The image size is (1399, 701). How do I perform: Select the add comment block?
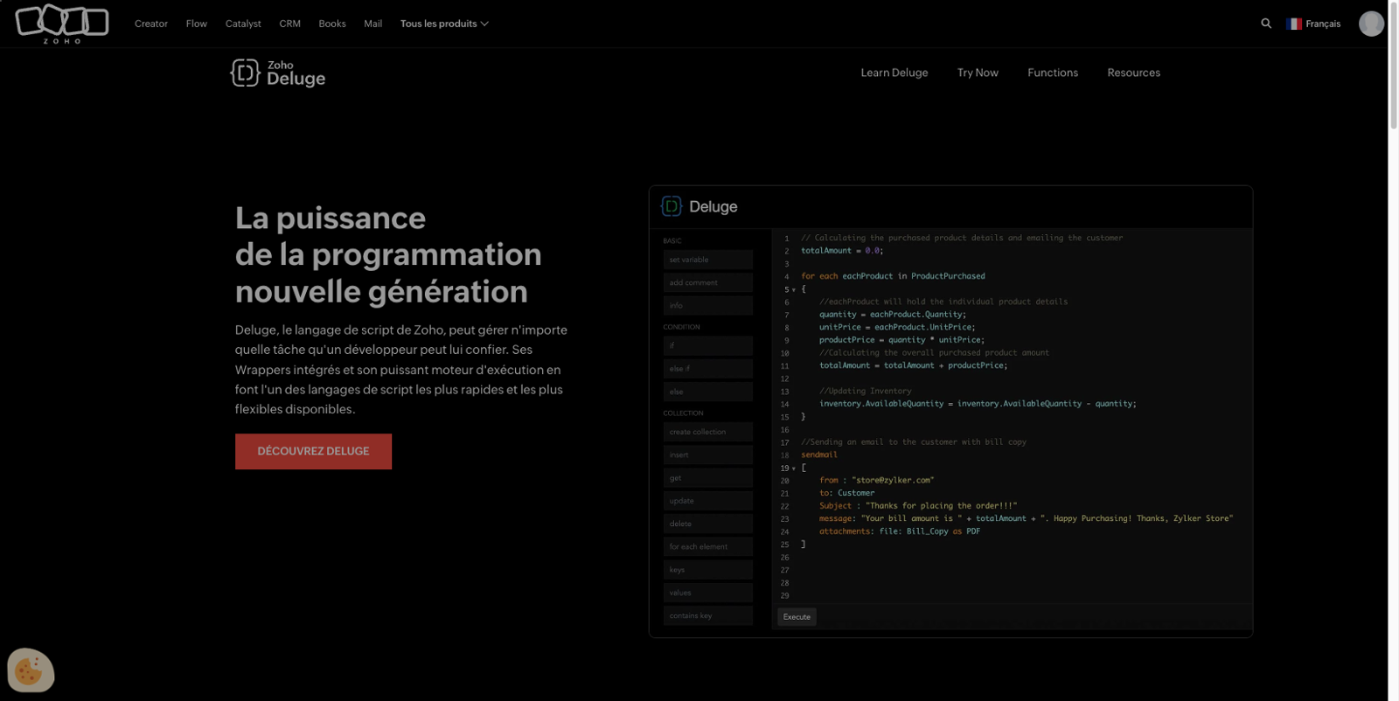[707, 282]
